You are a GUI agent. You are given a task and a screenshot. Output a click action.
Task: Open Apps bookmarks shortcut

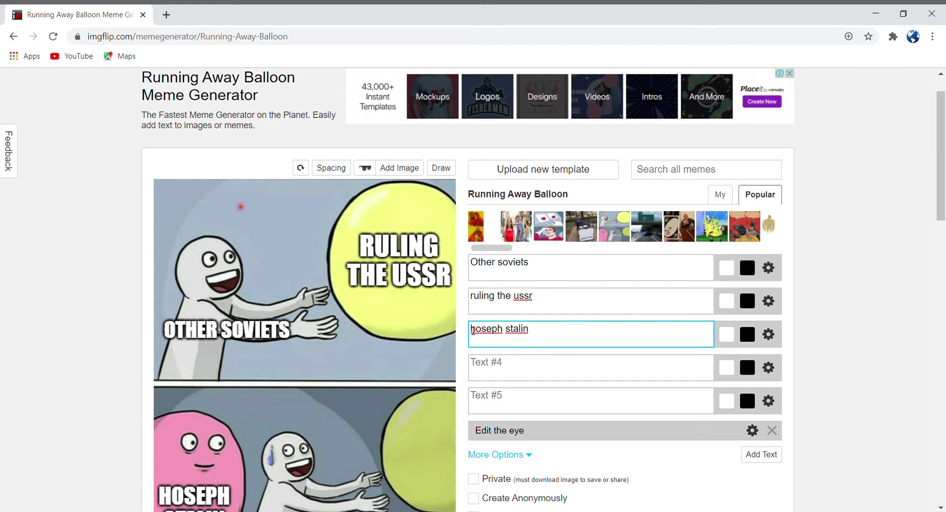(25, 56)
